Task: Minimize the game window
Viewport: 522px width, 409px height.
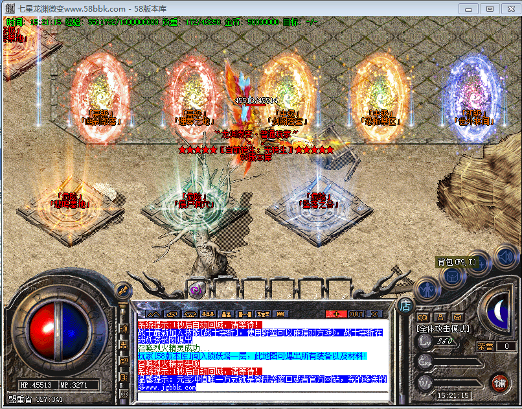Action: [468, 8]
